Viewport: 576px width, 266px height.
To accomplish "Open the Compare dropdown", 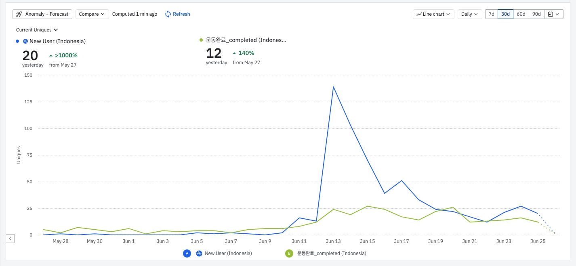I will point(92,14).
